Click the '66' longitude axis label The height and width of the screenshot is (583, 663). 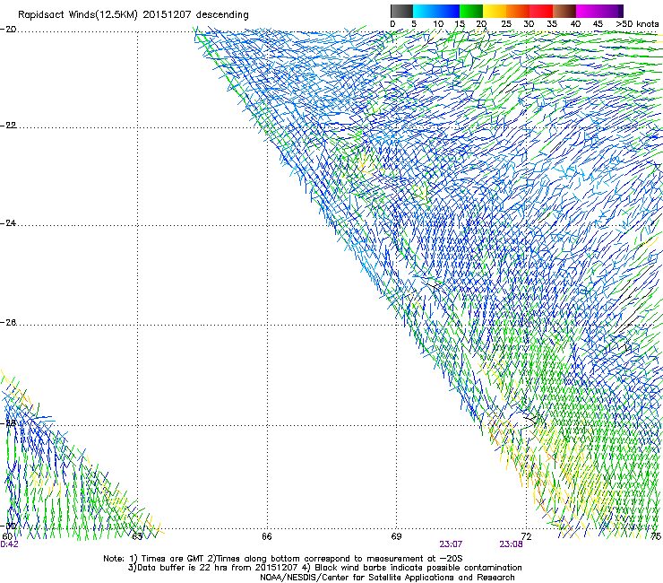[266, 536]
